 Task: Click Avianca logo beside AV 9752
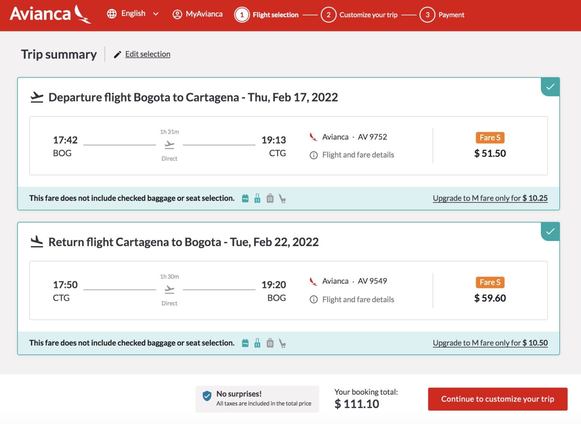coord(313,137)
